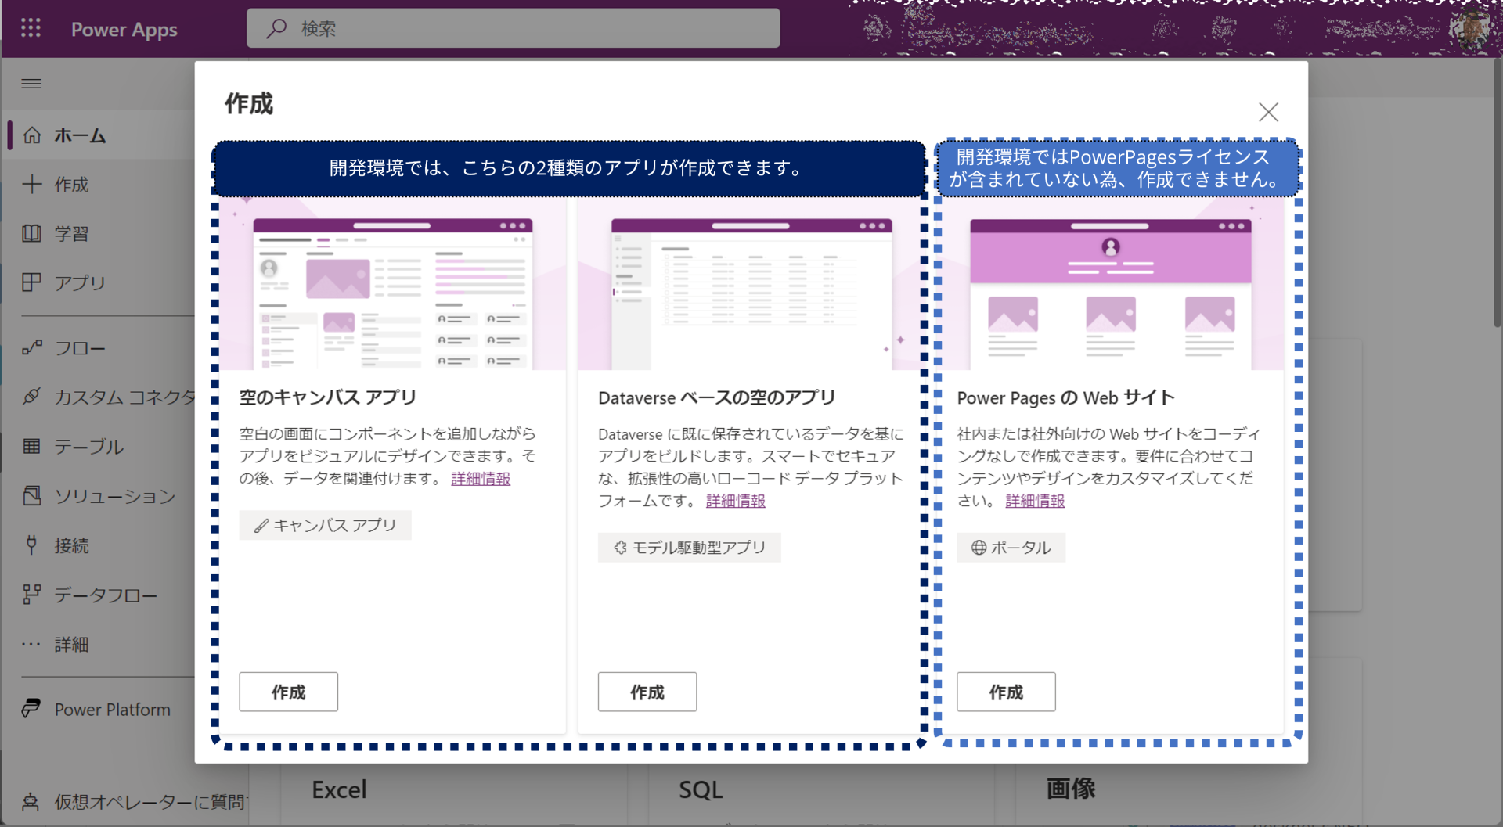Close the 作成 dialog with X
Image resolution: width=1503 pixels, height=827 pixels.
(x=1268, y=112)
